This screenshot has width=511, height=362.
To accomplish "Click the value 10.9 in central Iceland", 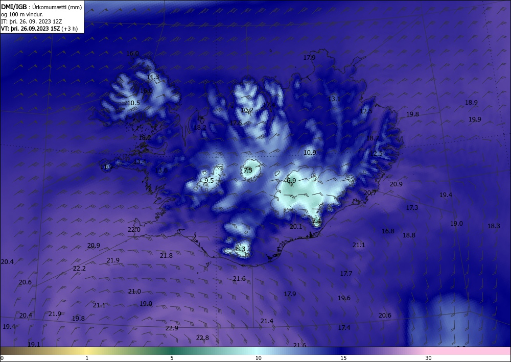I will coord(310,152).
